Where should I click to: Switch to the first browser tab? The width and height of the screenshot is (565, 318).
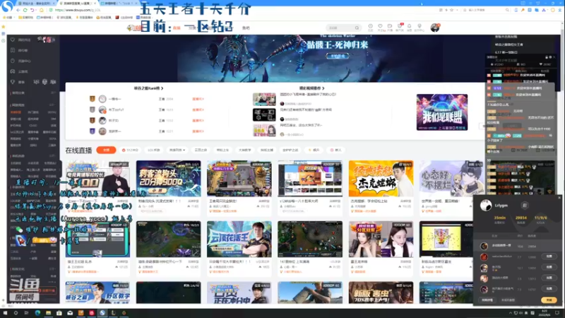click(x=35, y=4)
